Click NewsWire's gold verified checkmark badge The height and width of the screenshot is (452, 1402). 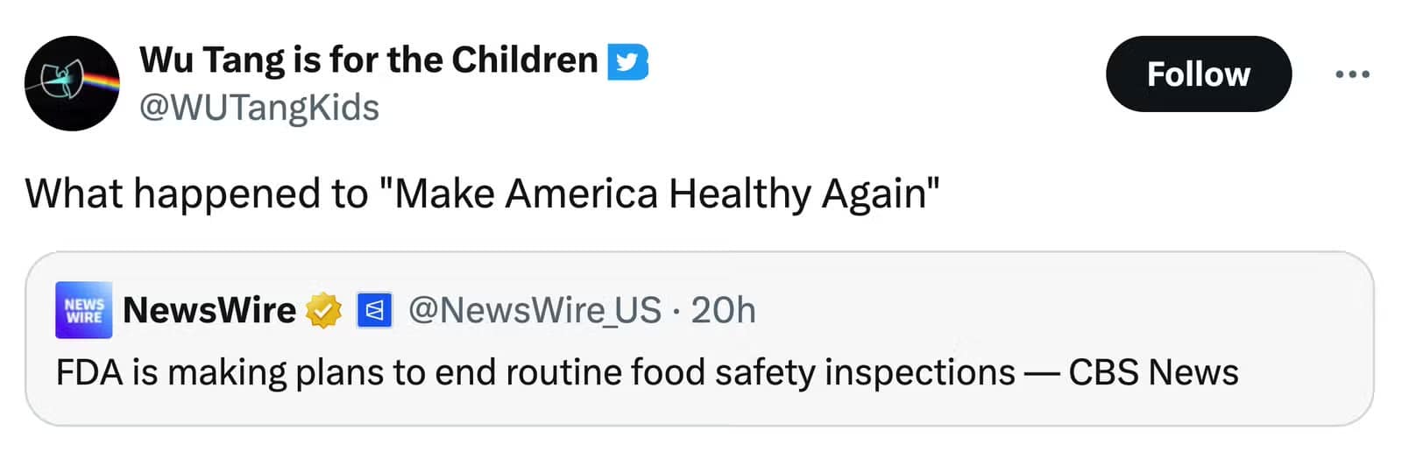click(x=323, y=310)
